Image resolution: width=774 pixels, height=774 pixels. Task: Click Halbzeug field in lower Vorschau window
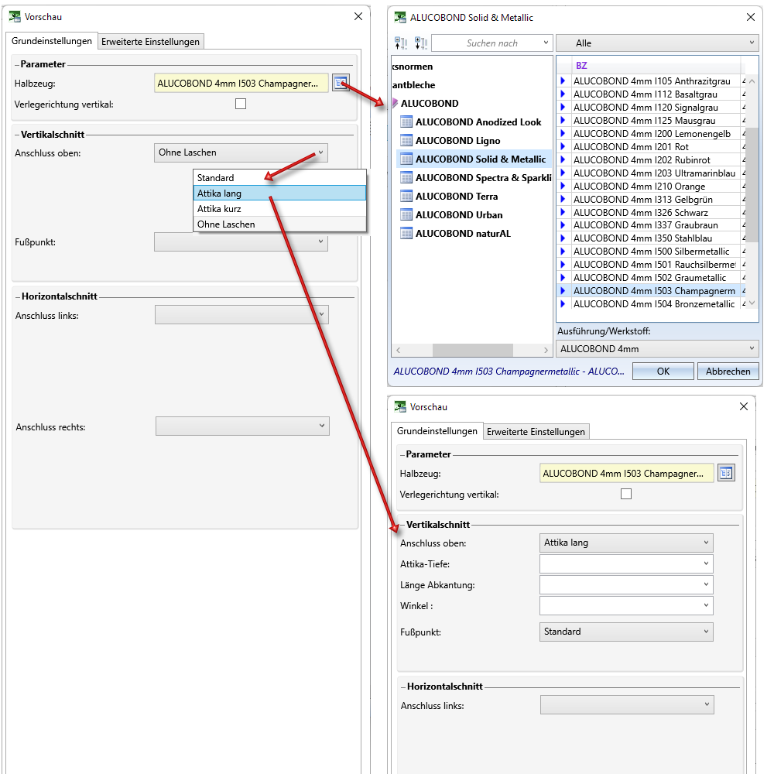pyautogui.click(x=626, y=473)
